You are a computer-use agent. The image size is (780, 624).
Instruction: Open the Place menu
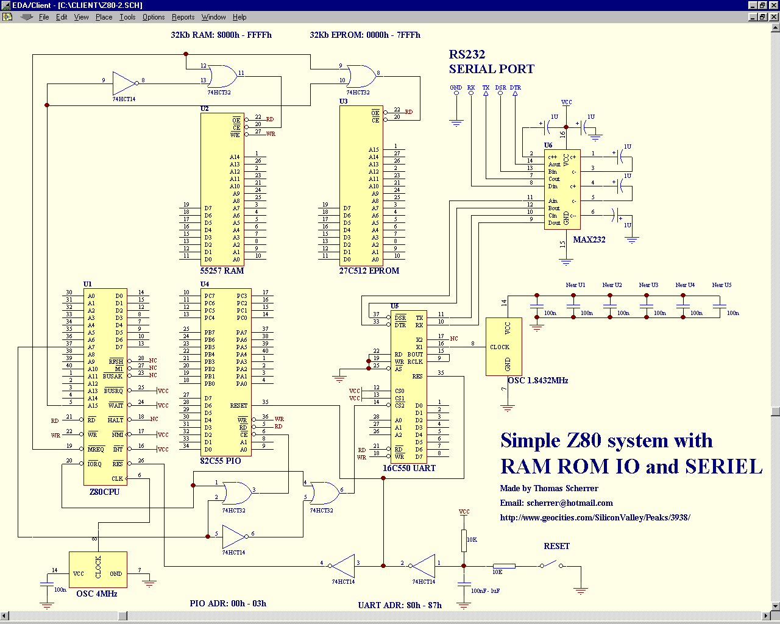click(x=103, y=17)
